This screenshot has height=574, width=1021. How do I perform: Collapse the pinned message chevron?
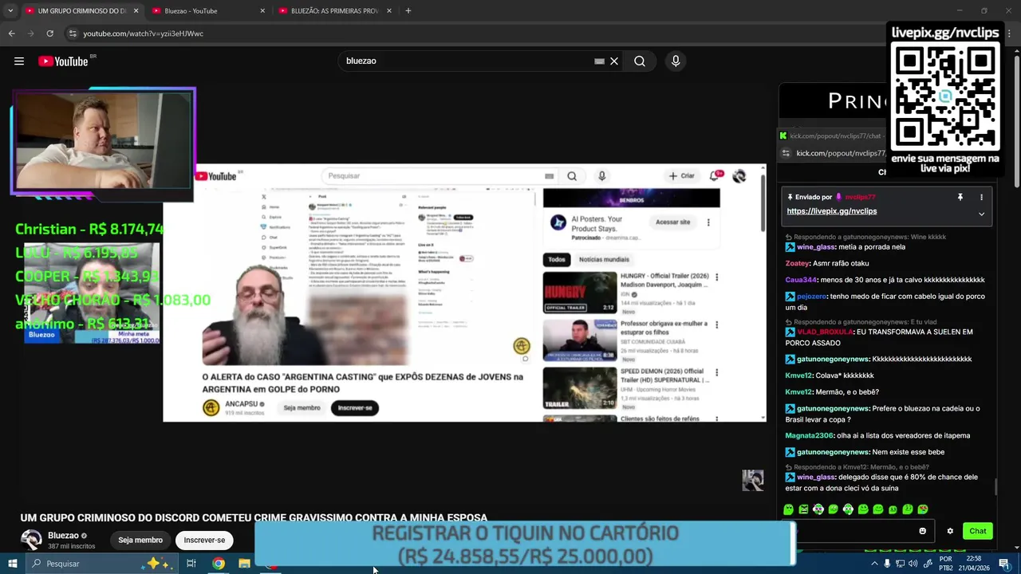point(981,214)
